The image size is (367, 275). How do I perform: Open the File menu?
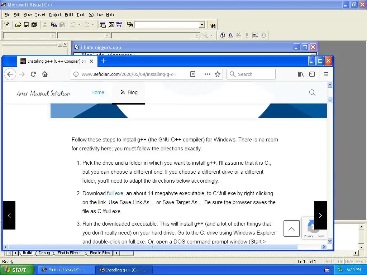7,15
